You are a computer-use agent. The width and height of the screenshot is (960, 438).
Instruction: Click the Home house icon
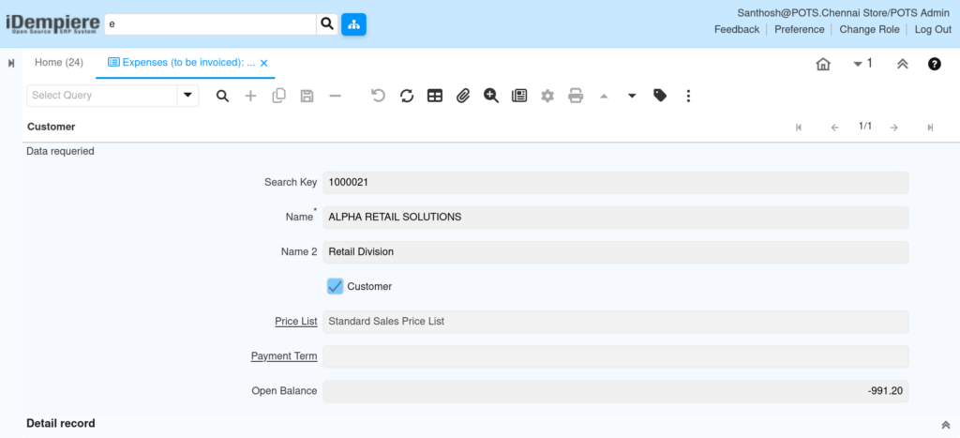(x=823, y=64)
